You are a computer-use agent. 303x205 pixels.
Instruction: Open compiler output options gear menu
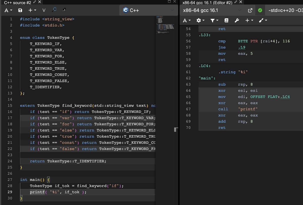point(200,20)
